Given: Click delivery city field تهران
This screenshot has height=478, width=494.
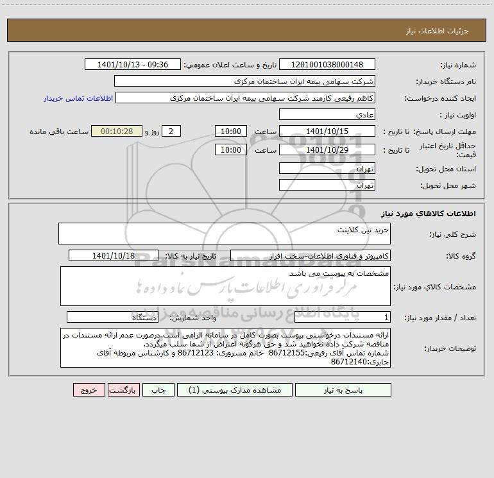Looking at the screenshot, I should (x=327, y=185).
